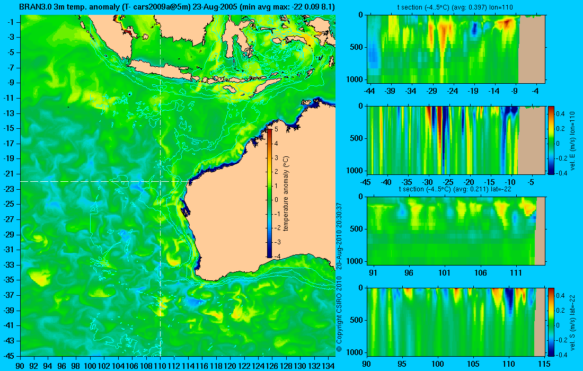Click the -45 axis label under the velocity E section
This screenshot has width=583, height=371.
point(366,182)
